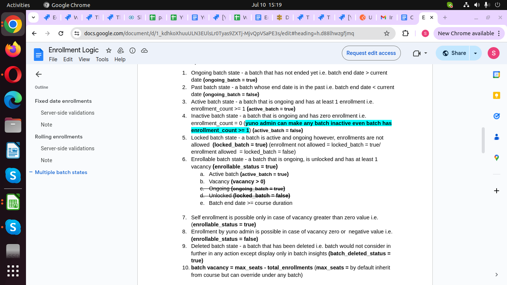The width and height of the screenshot is (507, 285).
Task: Click the add-ons plus icon
Action: click(496, 191)
